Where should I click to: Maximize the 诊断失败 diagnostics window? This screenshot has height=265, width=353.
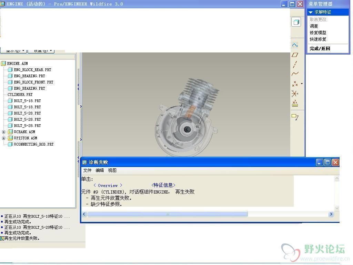[x=328, y=162]
